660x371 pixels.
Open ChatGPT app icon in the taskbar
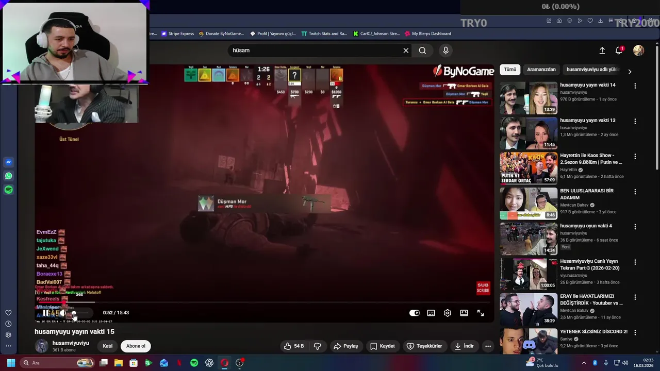tap(209, 363)
